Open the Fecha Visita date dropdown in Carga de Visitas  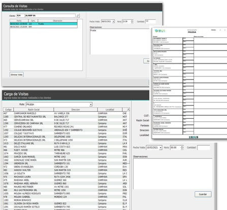click(x=160, y=147)
